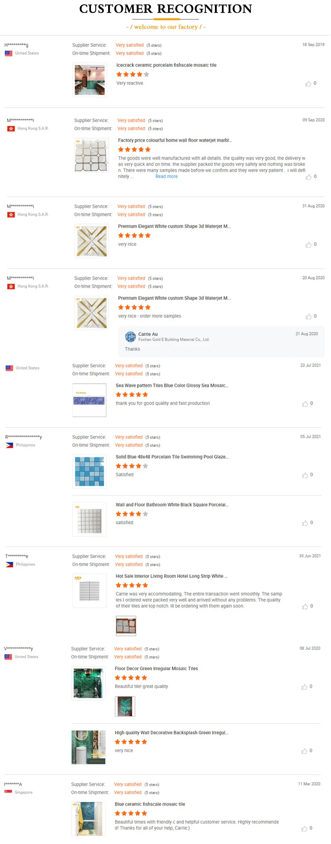
Task: Like the 'order more samples' review
Action: [x=308, y=316]
